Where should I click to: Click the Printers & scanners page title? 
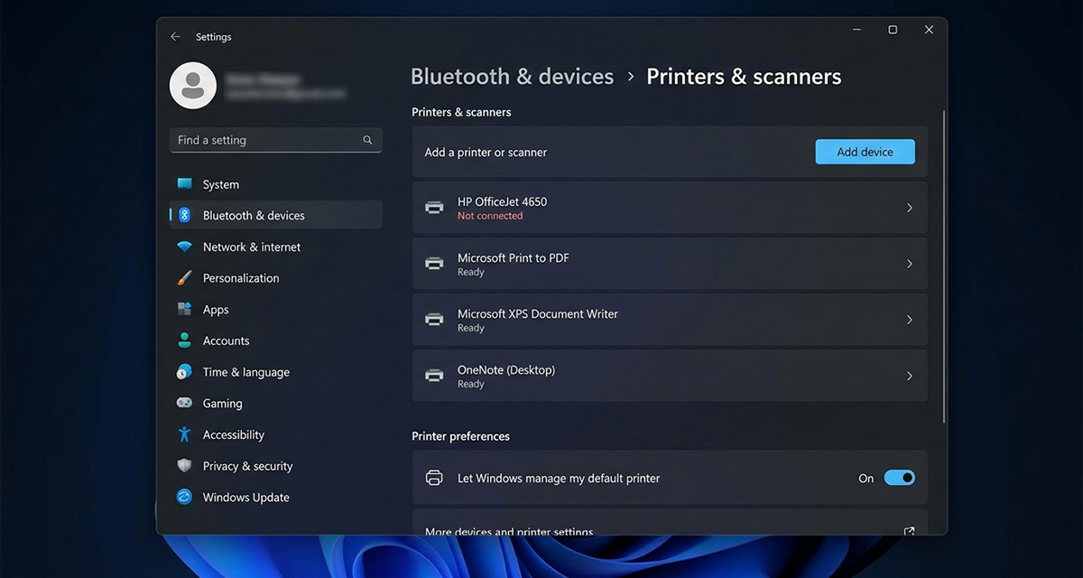pos(744,77)
